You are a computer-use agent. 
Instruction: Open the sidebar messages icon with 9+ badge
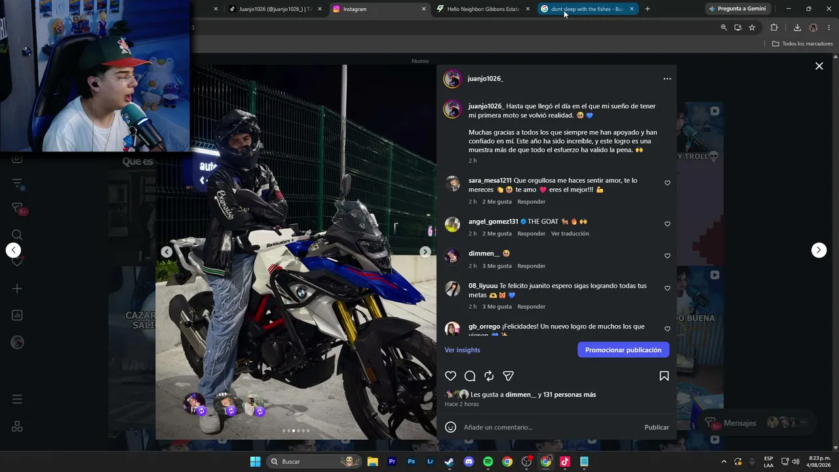click(x=18, y=208)
